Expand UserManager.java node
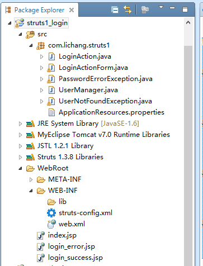Screen dimensions: 203x266 41,90
